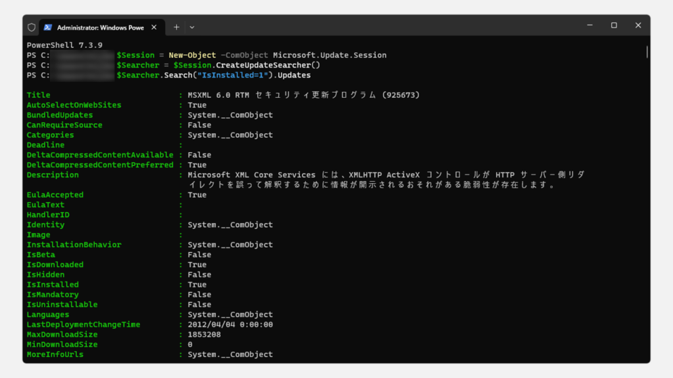
Task: Expand the new tab profile dropdown
Action: pos(192,27)
